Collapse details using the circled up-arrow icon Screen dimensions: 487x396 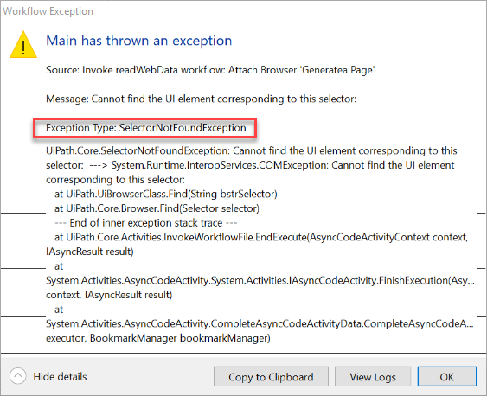[17, 376]
